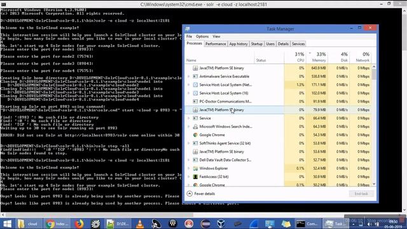This screenshot has height=229, width=407.
Task: Switch to the Startup tab
Action: 256,44
